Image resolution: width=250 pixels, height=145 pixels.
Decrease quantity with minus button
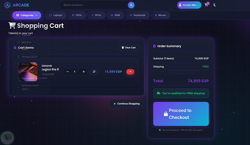[67, 72]
